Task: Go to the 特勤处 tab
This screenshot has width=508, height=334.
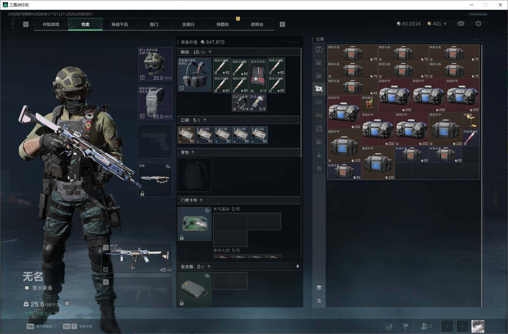Action: pos(223,24)
